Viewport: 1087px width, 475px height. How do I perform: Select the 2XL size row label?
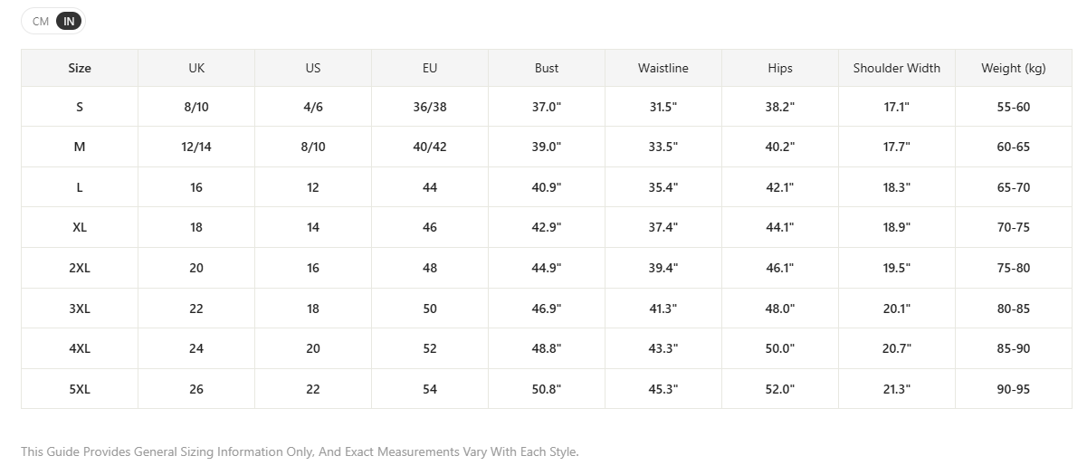click(80, 268)
